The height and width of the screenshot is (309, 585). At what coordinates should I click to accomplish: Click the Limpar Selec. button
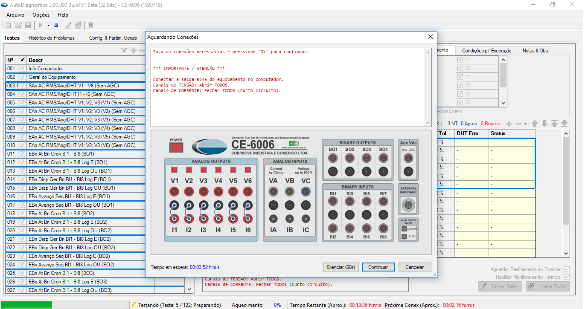(500, 286)
